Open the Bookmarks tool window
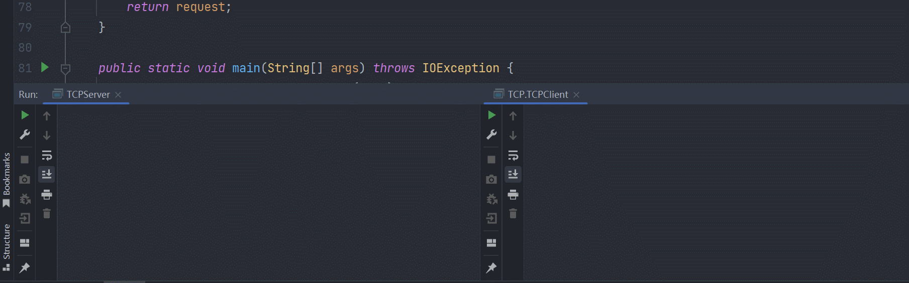 click(x=7, y=180)
